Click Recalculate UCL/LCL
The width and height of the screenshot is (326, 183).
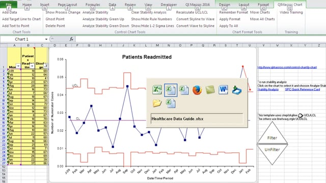192,12
